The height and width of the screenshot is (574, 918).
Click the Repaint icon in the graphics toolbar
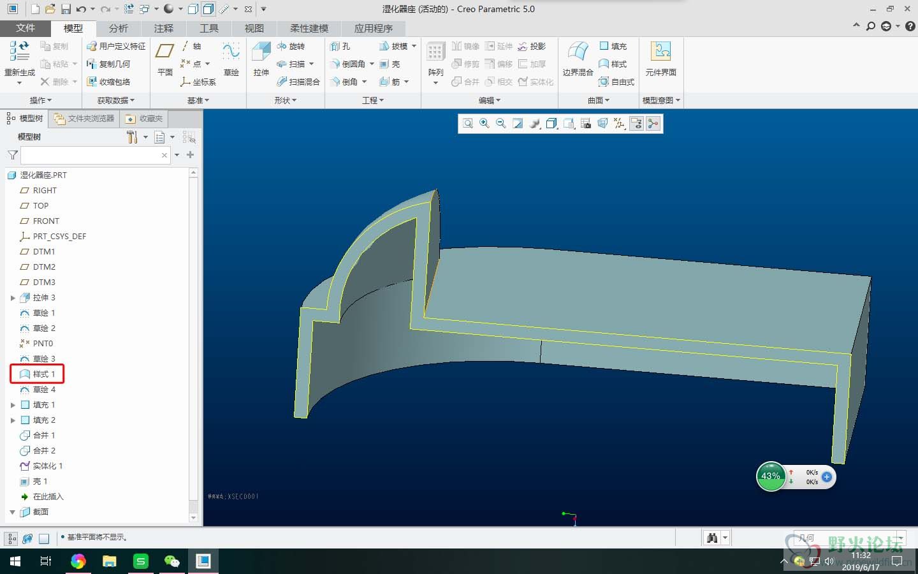tap(518, 124)
